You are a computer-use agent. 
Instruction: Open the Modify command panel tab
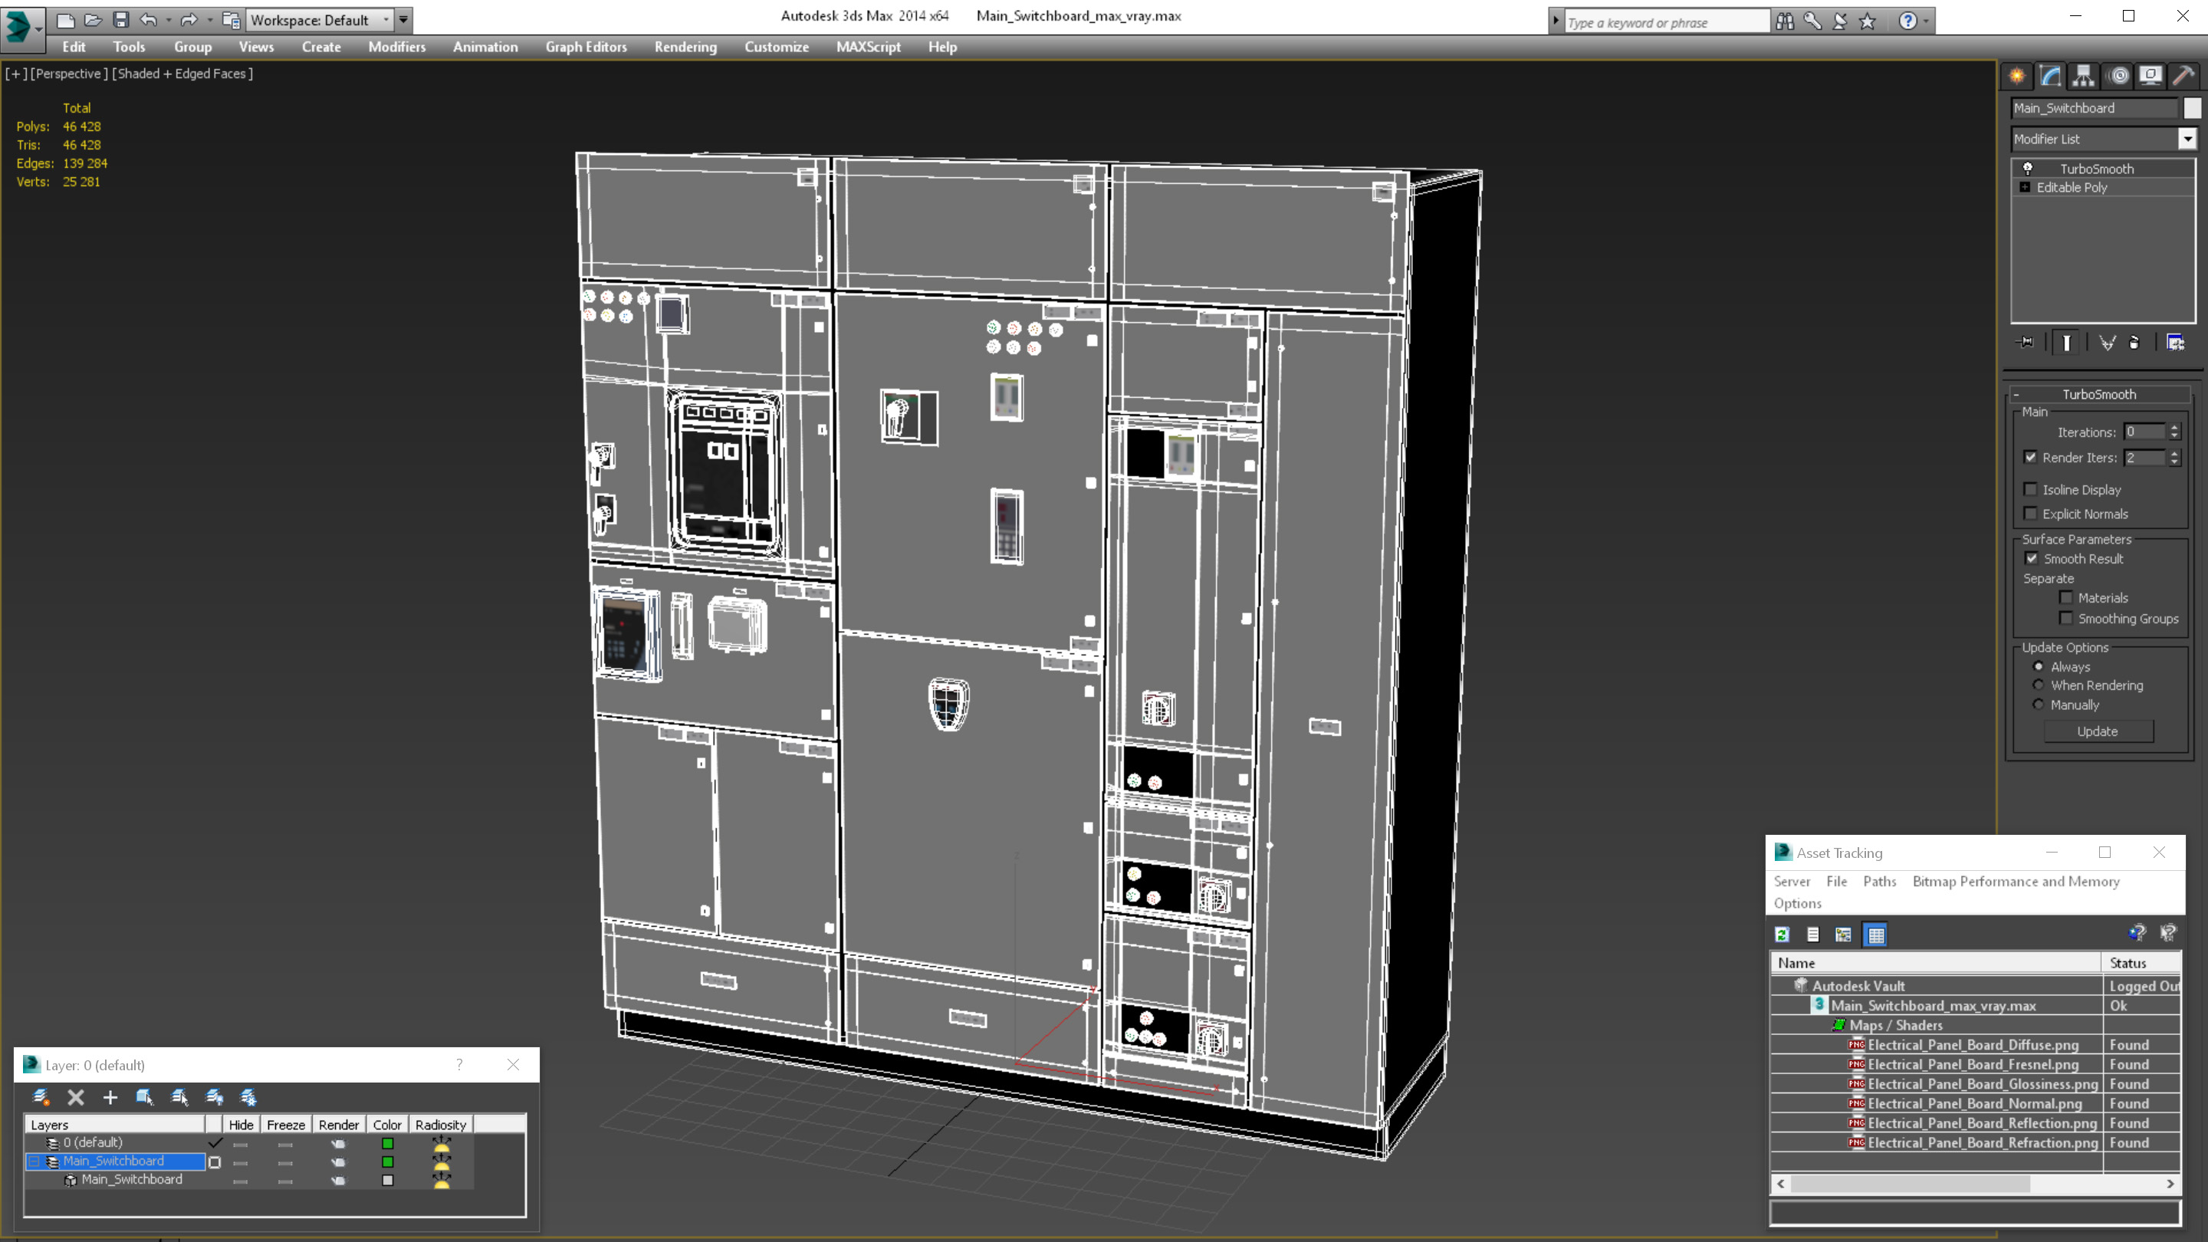pos(2049,77)
